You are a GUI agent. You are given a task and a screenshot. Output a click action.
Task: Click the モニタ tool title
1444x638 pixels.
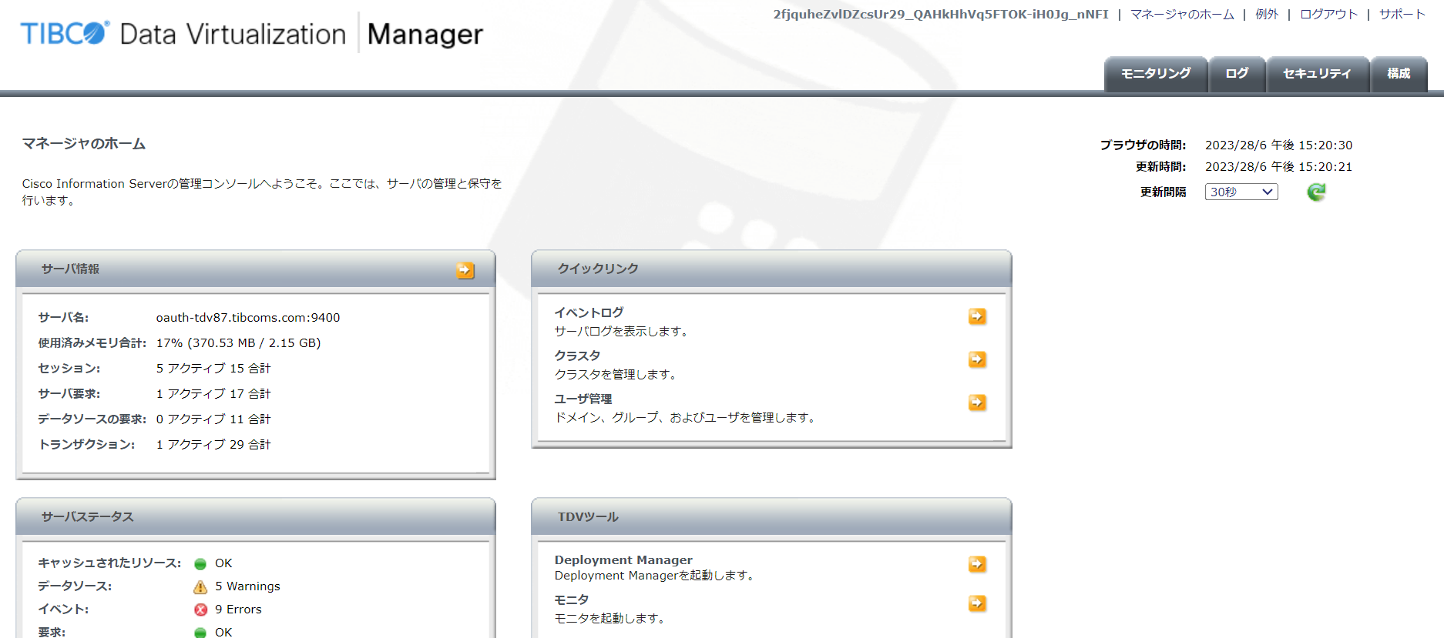click(x=572, y=600)
